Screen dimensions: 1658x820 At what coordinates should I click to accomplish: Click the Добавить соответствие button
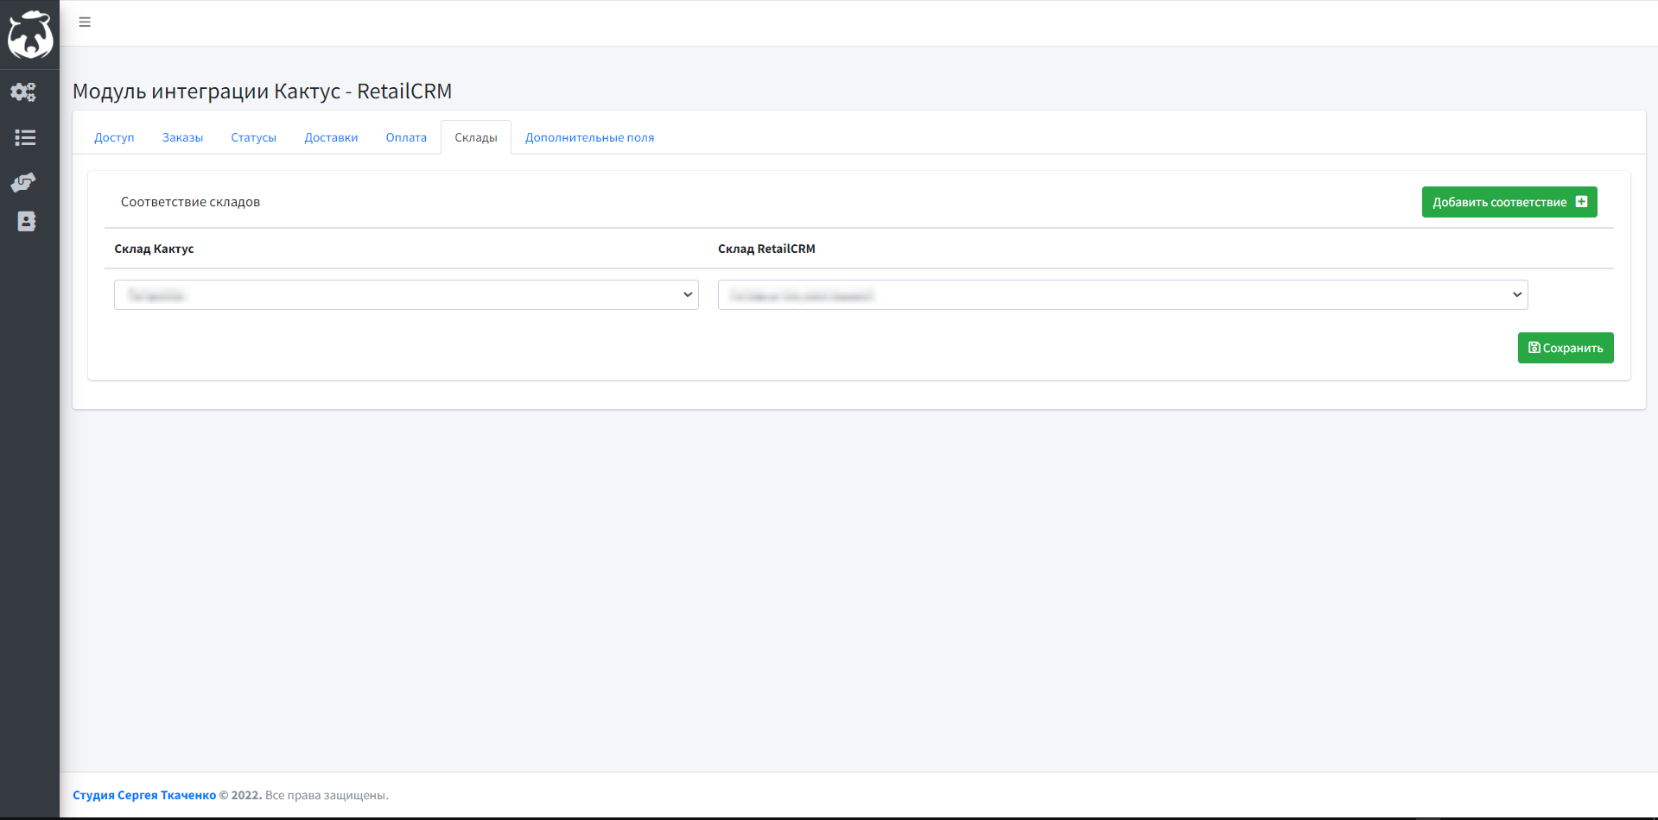[x=1509, y=202]
